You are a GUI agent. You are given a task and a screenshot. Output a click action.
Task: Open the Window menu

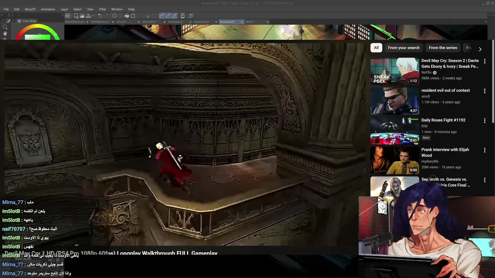tap(117, 9)
